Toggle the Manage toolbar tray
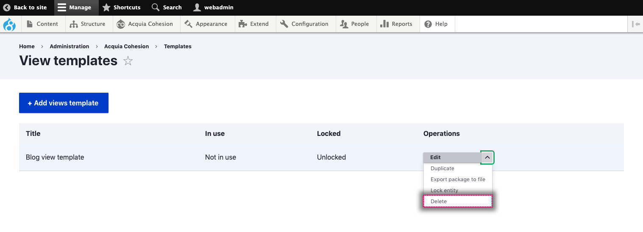The width and height of the screenshot is (643, 232). click(x=75, y=8)
